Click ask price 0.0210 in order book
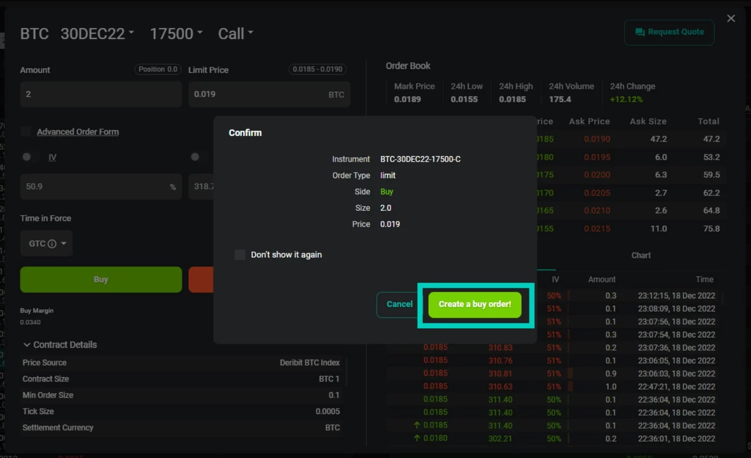The height and width of the screenshot is (458, 751). point(597,211)
